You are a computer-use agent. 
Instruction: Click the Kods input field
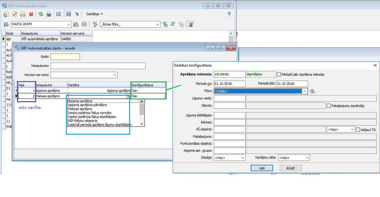(65, 57)
